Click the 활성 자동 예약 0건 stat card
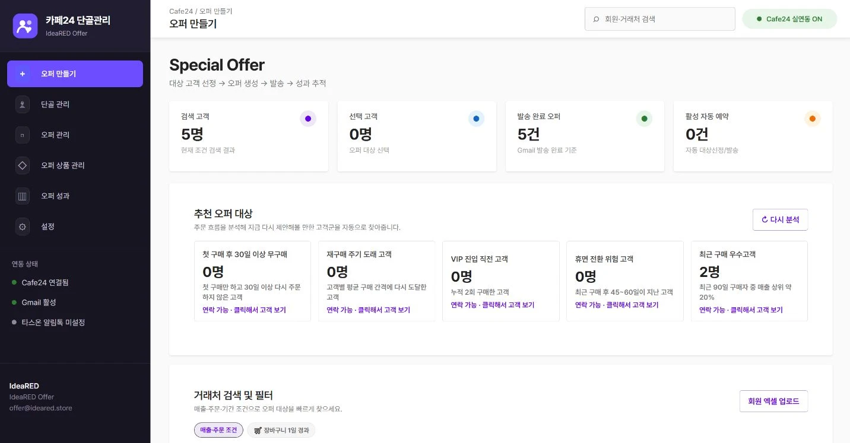The image size is (850, 443). tap(753, 136)
